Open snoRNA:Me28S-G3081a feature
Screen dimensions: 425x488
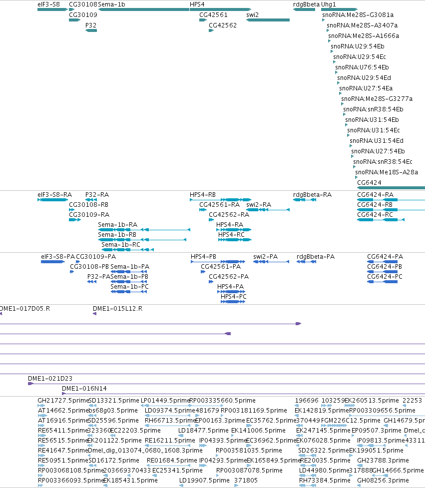[324, 20]
